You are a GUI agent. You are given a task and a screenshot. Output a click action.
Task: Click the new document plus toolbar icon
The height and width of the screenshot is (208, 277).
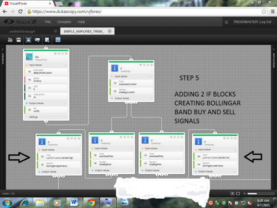point(47,40)
